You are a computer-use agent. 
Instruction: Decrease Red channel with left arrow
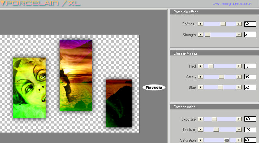pyautogui.click(x=201, y=66)
